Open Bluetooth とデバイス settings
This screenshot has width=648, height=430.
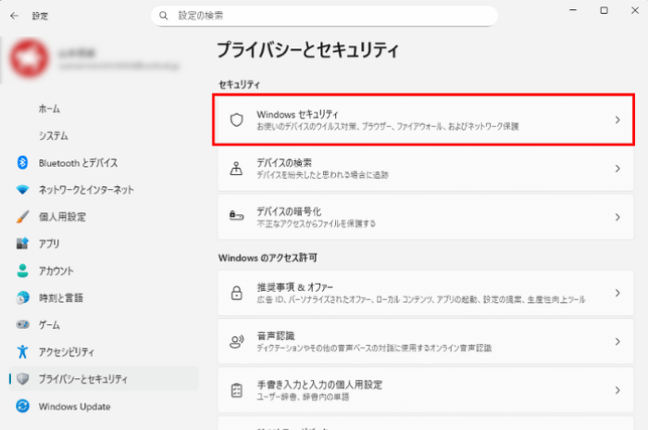(104, 163)
